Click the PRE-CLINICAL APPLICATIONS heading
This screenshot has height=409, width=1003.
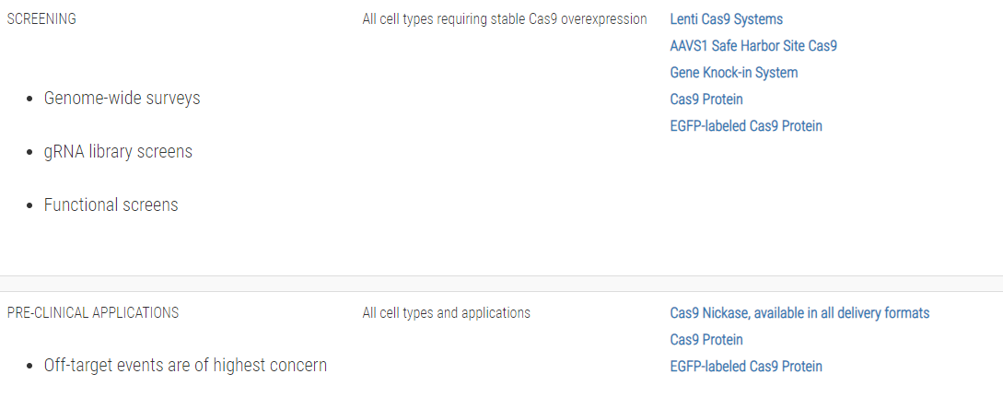(93, 312)
